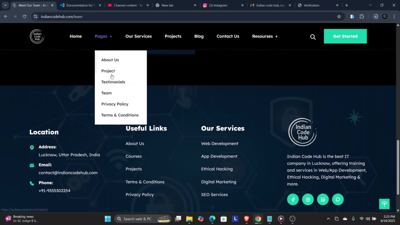Image resolution: width=400 pixels, height=225 pixels.
Task: Open Microsoft Store from the taskbar
Action: point(224,219)
